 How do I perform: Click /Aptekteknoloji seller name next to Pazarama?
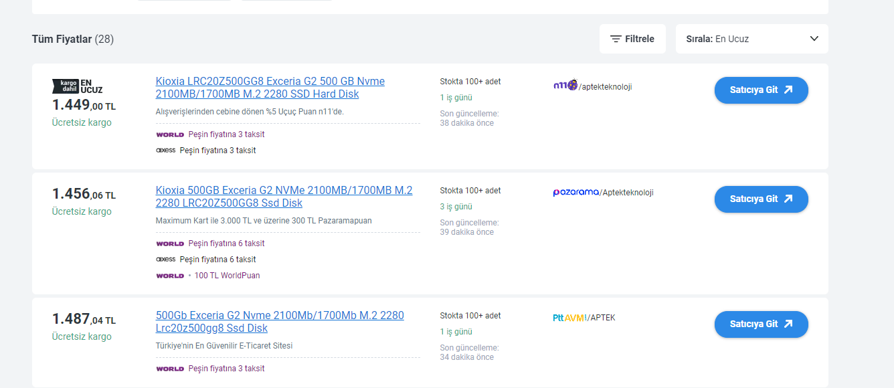(x=626, y=193)
